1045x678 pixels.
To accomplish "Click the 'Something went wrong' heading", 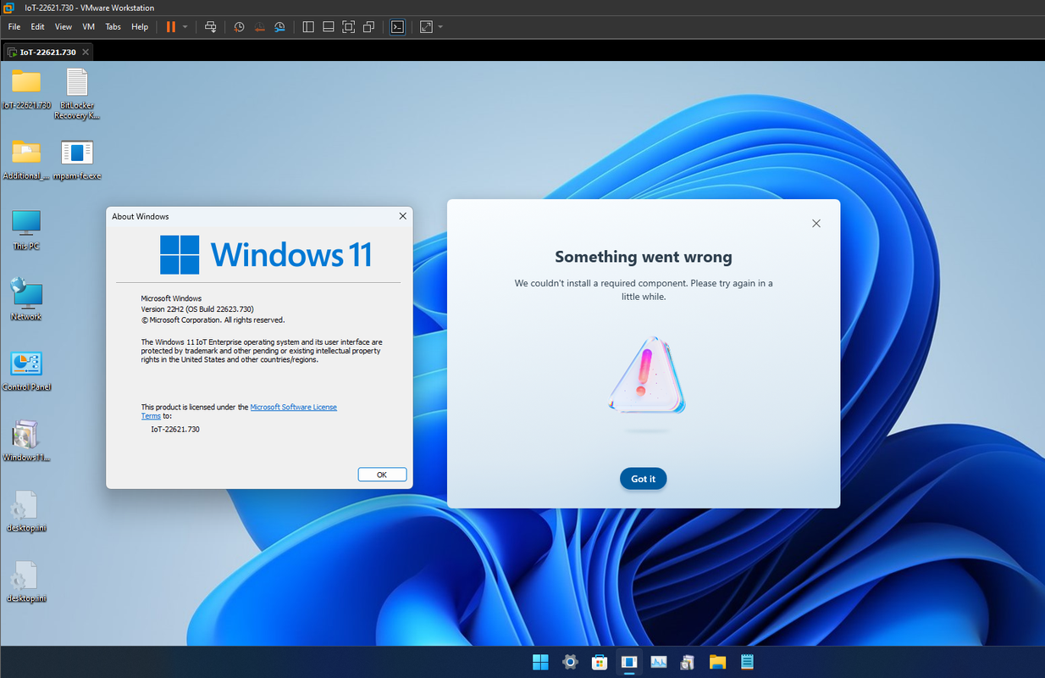I will pyautogui.click(x=644, y=257).
